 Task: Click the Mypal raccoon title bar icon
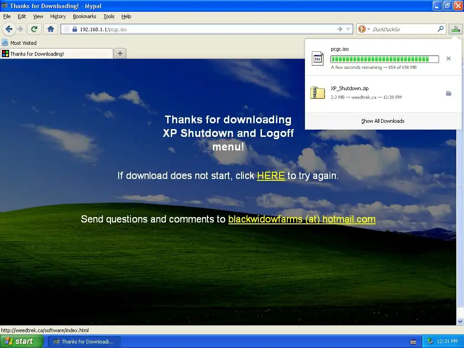(5, 5)
